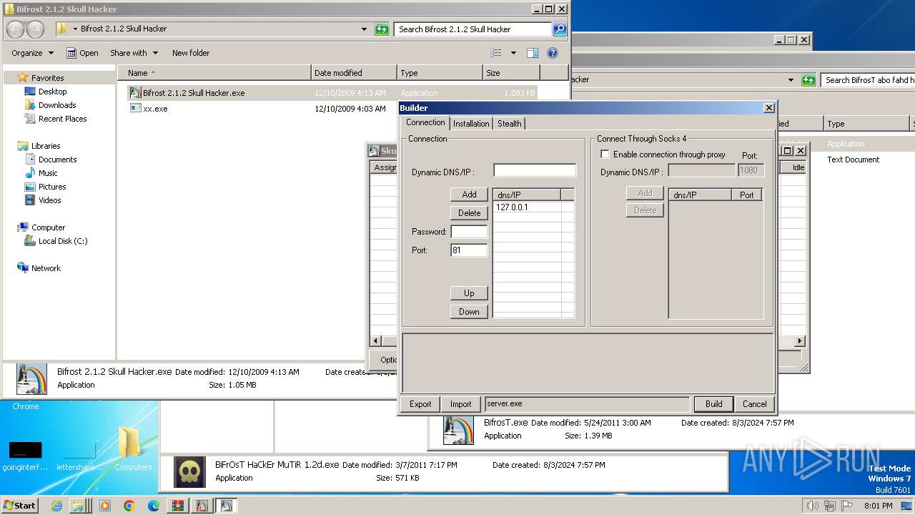Select the Bifrost 2.1.2 Skull Hacker.exe file icon
915x515 pixels.
coord(135,93)
